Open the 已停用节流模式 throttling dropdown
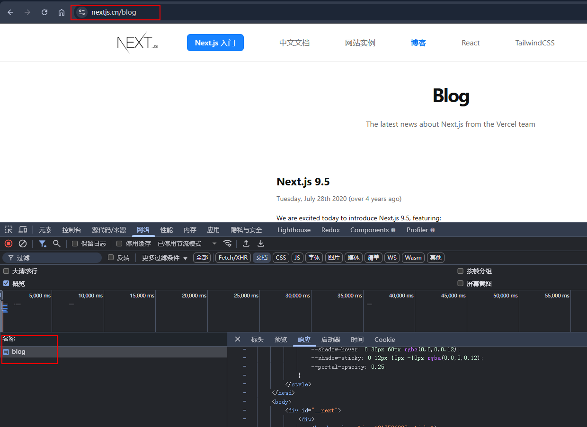Screen dimensions: 587x427 coord(187,244)
